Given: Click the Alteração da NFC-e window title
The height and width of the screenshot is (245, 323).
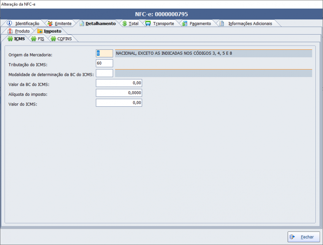Looking at the screenshot, I should pos(18,4).
